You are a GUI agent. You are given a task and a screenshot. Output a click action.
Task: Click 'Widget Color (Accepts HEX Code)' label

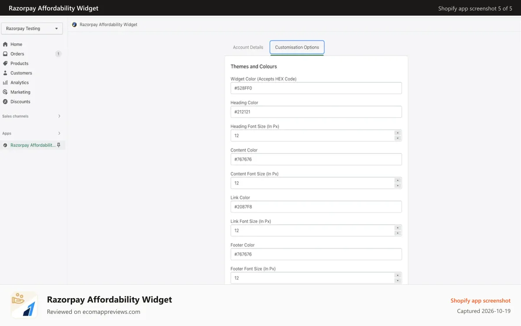click(x=264, y=79)
